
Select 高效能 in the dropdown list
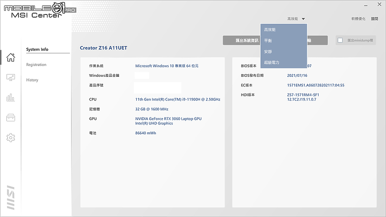pos(284,29)
